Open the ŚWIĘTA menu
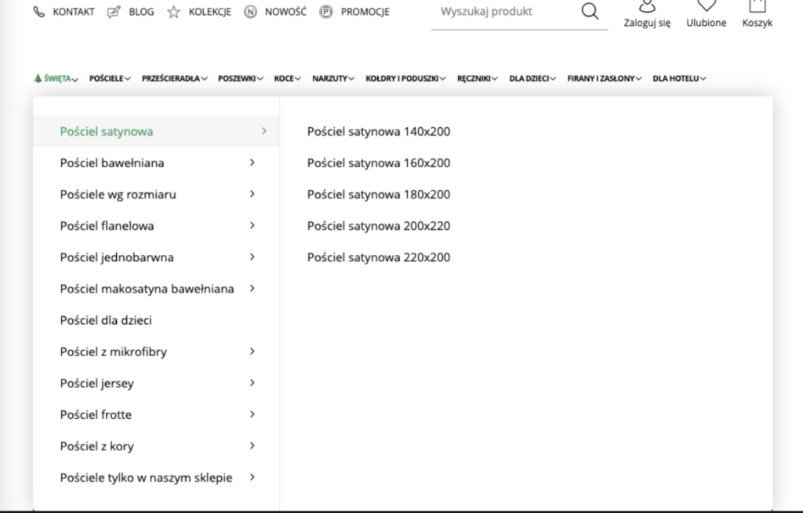Image resolution: width=803 pixels, height=513 pixels. (56, 78)
